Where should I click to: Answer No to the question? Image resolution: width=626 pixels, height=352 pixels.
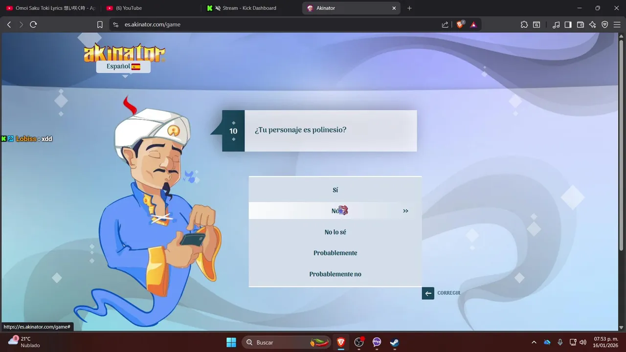coord(335,211)
